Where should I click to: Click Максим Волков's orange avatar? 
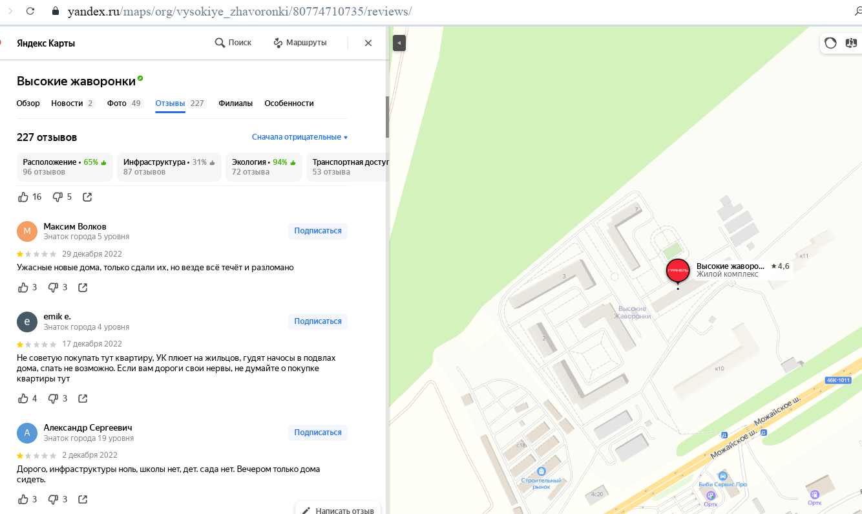(x=27, y=231)
